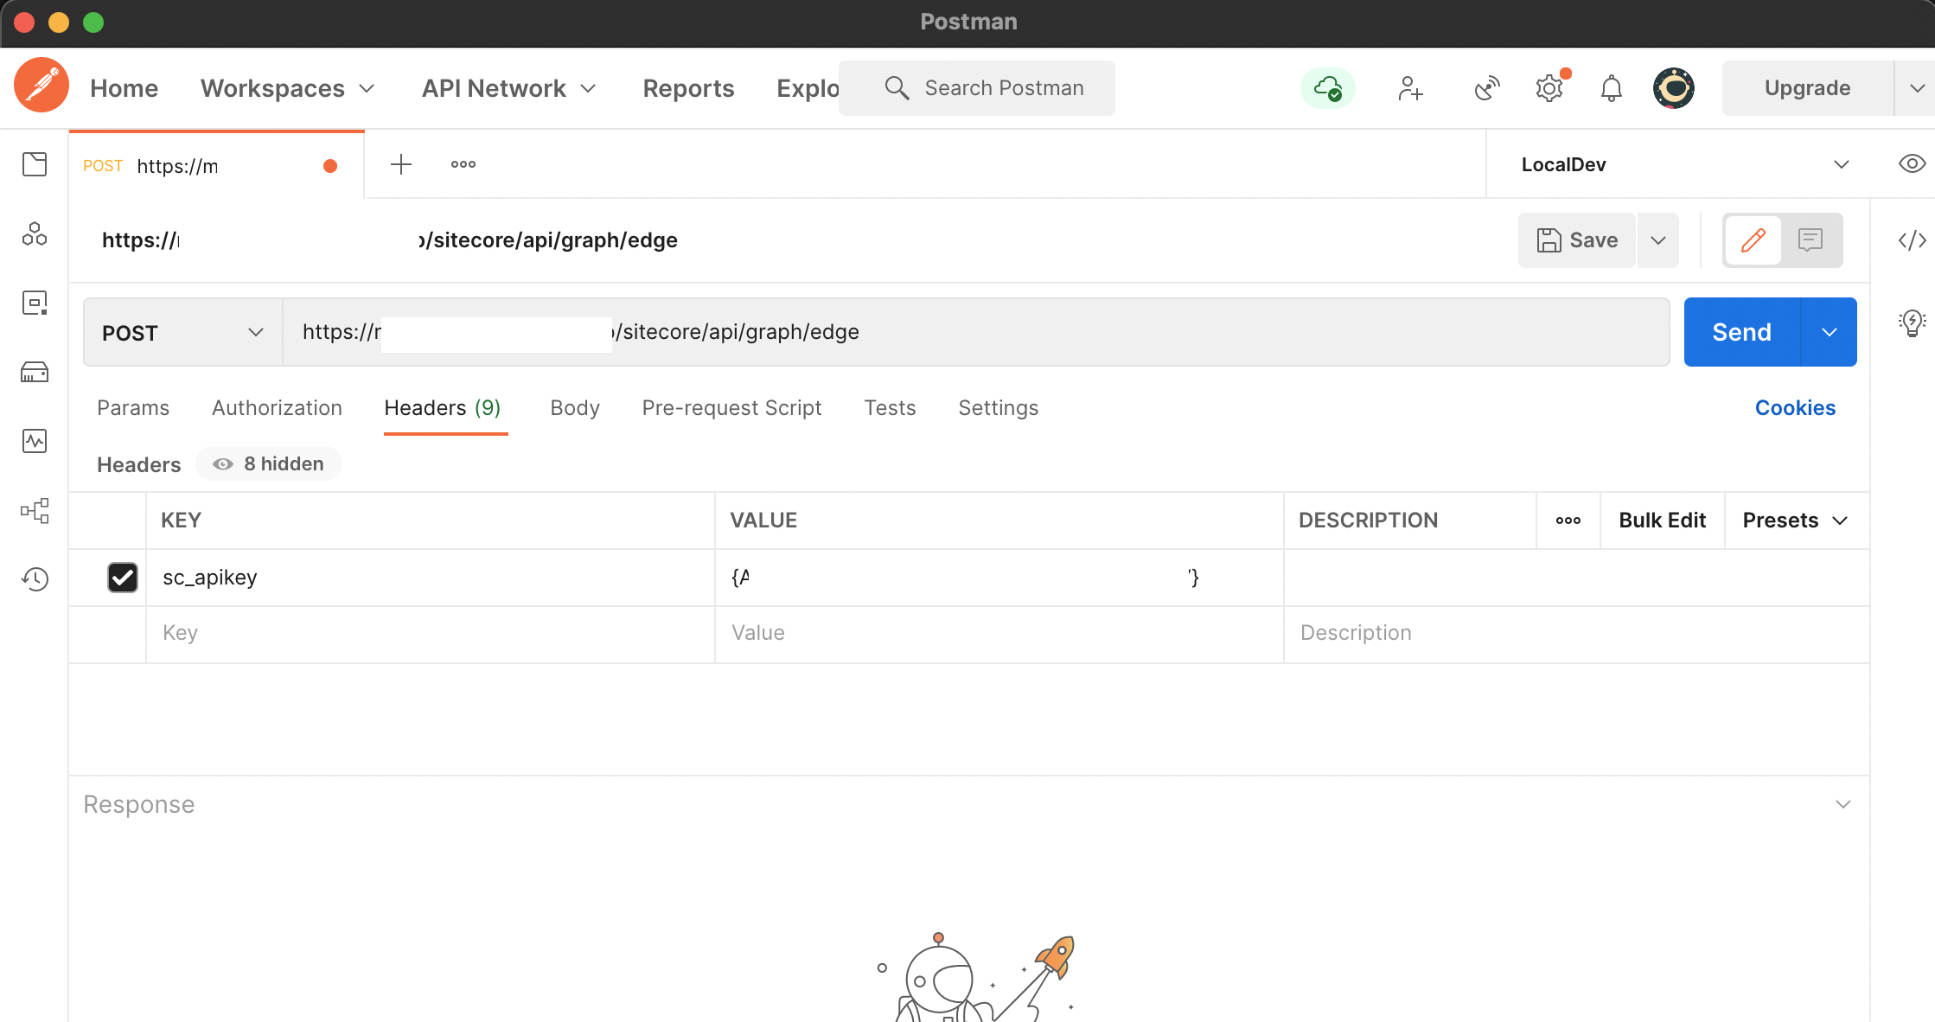1935x1022 pixels.
Task: Click the Bulk Edit button
Action: click(x=1660, y=520)
